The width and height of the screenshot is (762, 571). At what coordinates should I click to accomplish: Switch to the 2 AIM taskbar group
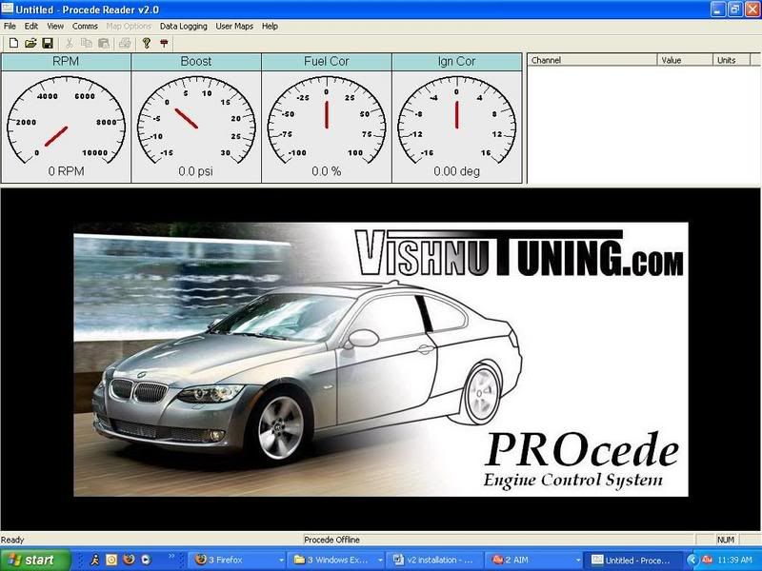coord(535,560)
